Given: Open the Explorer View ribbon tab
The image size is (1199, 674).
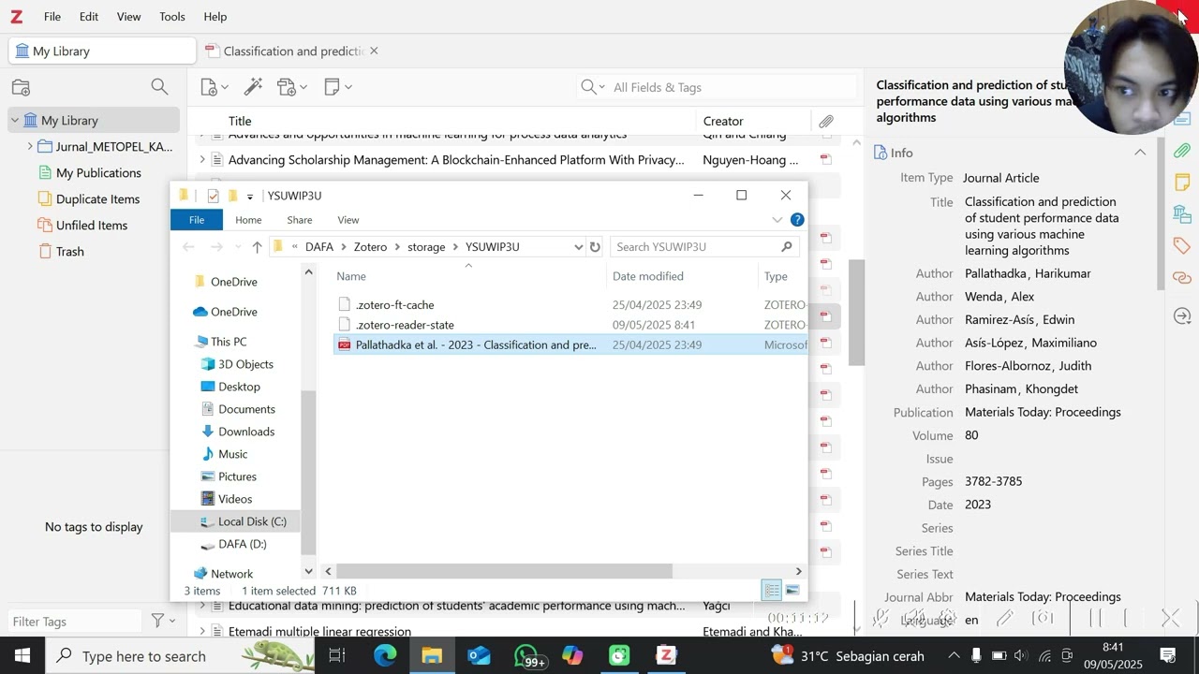Looking at the screenshot, I should tap(348, 220).
